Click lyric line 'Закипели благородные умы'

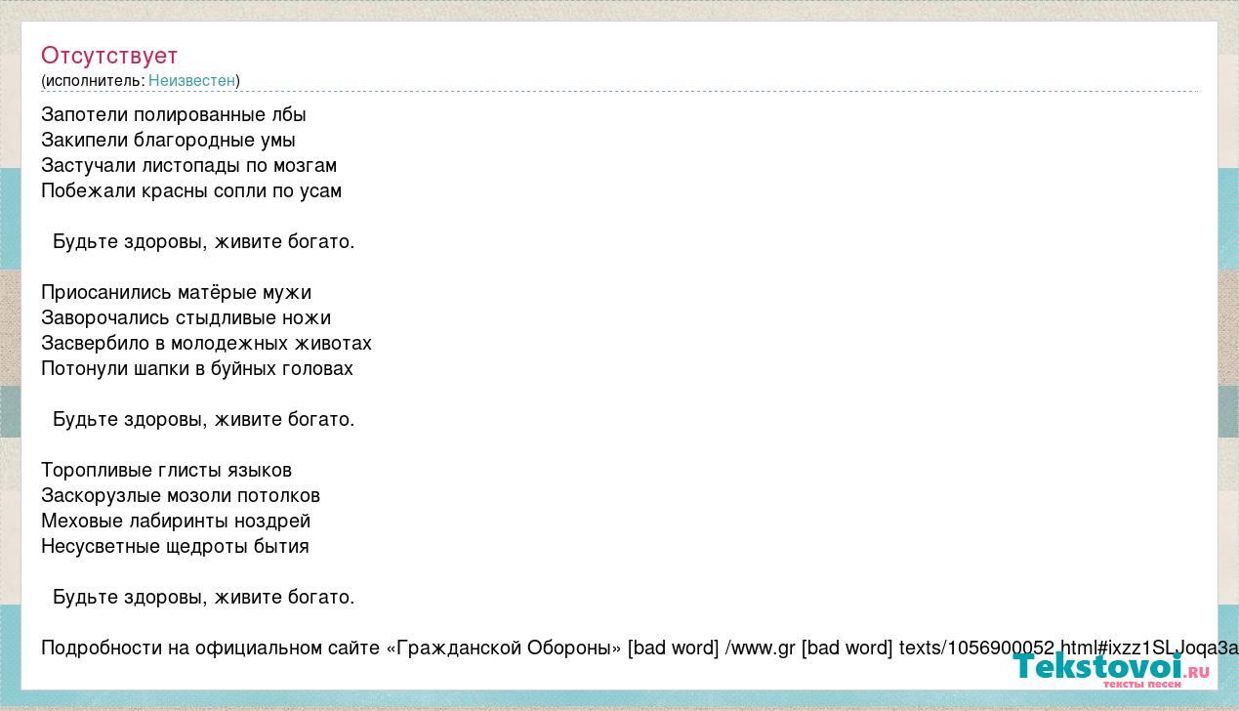(168, 141)
